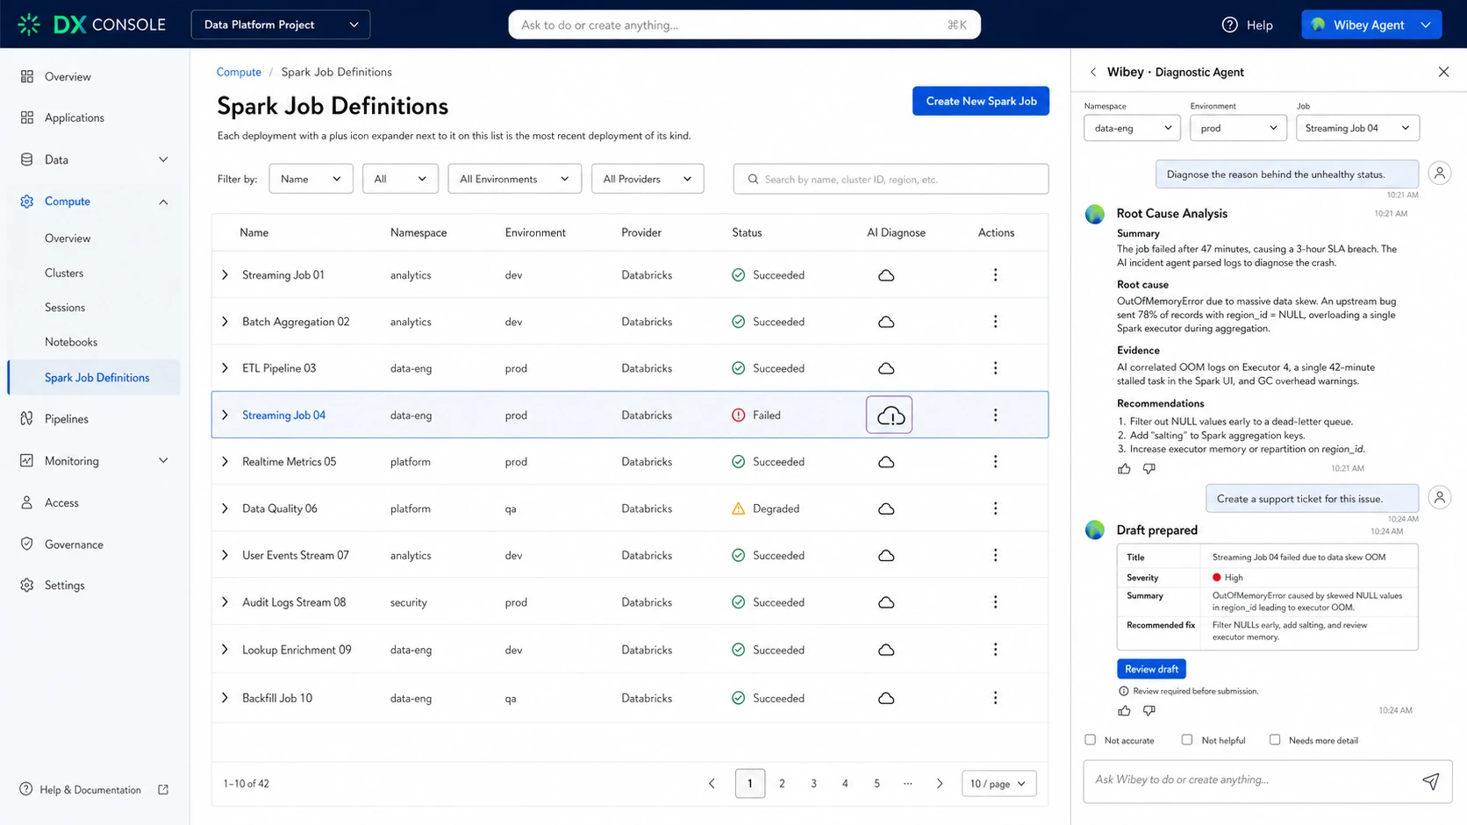1467x825 pixels.
Task: Open actions menu for Realtime Metrics 05
Action: pos(995,461)
